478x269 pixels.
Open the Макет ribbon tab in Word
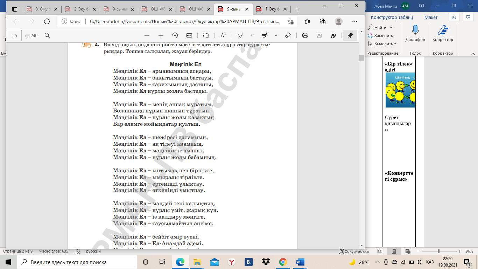(x=431, y=17)
